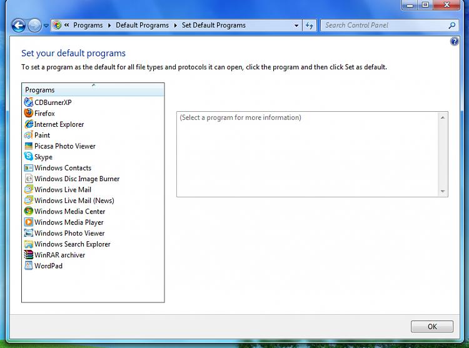Click the Forward navigation arrow
The width and height of the screenshot is (469, 348).
(x=34, y=26)
